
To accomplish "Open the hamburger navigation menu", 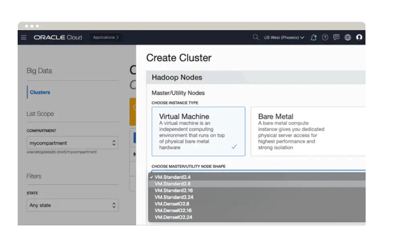I will tap(24, 37).
